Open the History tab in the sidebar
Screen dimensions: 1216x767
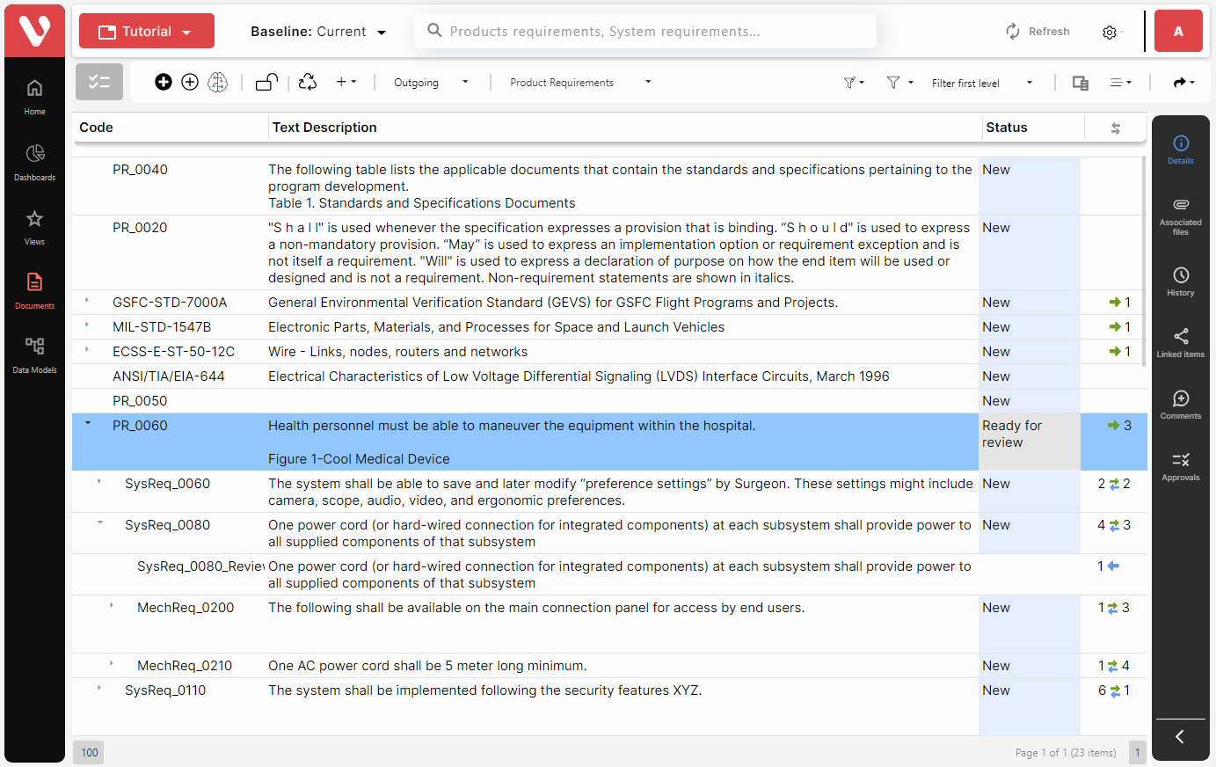[x=1180, y=281]
